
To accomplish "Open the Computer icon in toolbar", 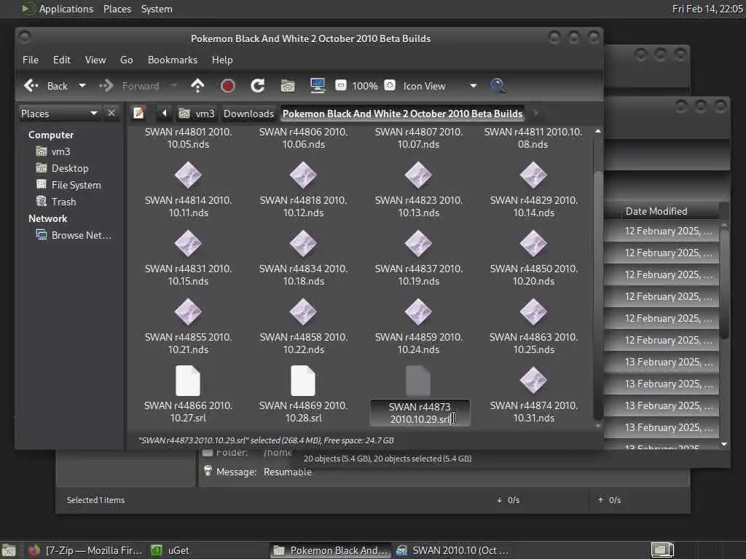I will point(318,86).
